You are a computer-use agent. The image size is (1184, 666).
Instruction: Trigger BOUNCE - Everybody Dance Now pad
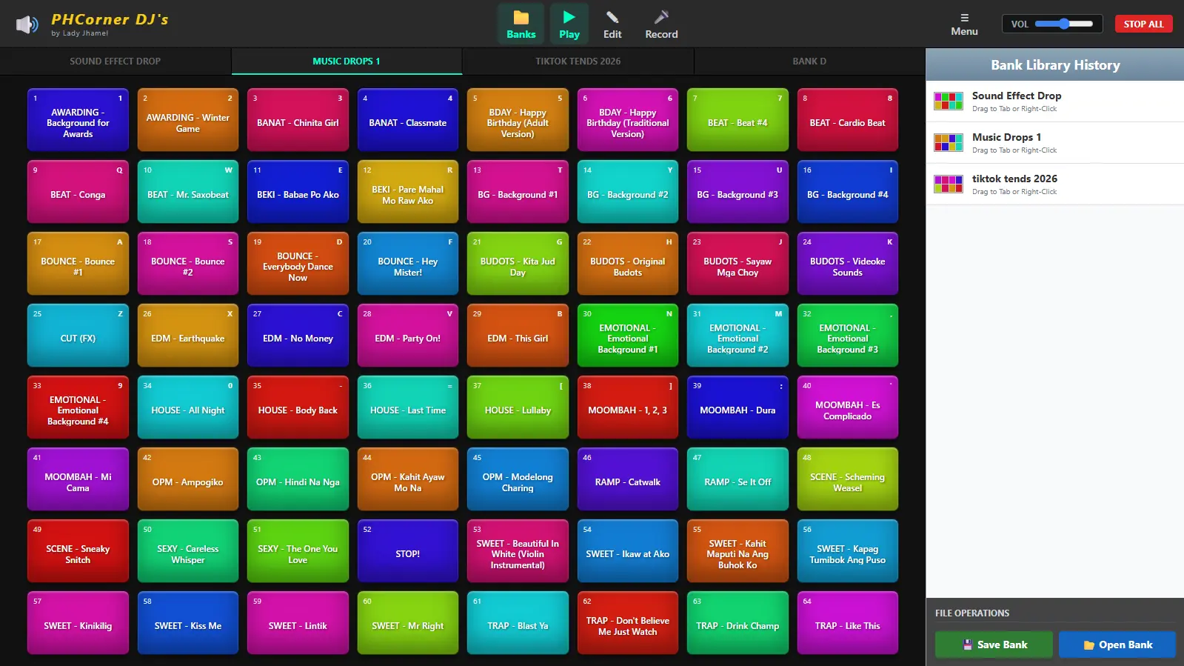(298, 263)
